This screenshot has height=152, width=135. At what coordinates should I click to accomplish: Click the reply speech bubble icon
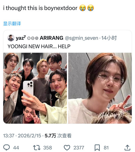7,147
